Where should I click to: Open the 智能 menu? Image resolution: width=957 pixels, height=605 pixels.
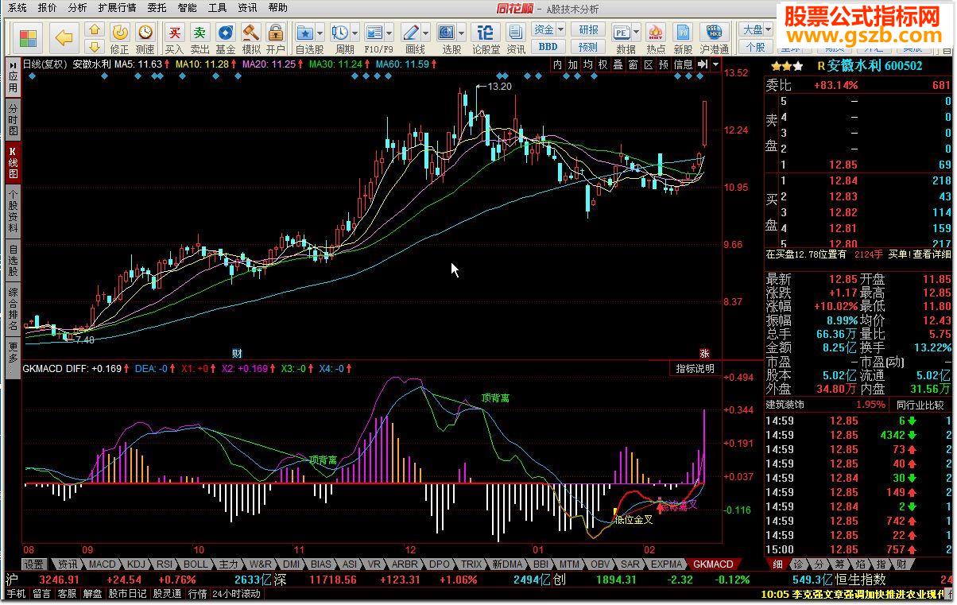point(187,8)
